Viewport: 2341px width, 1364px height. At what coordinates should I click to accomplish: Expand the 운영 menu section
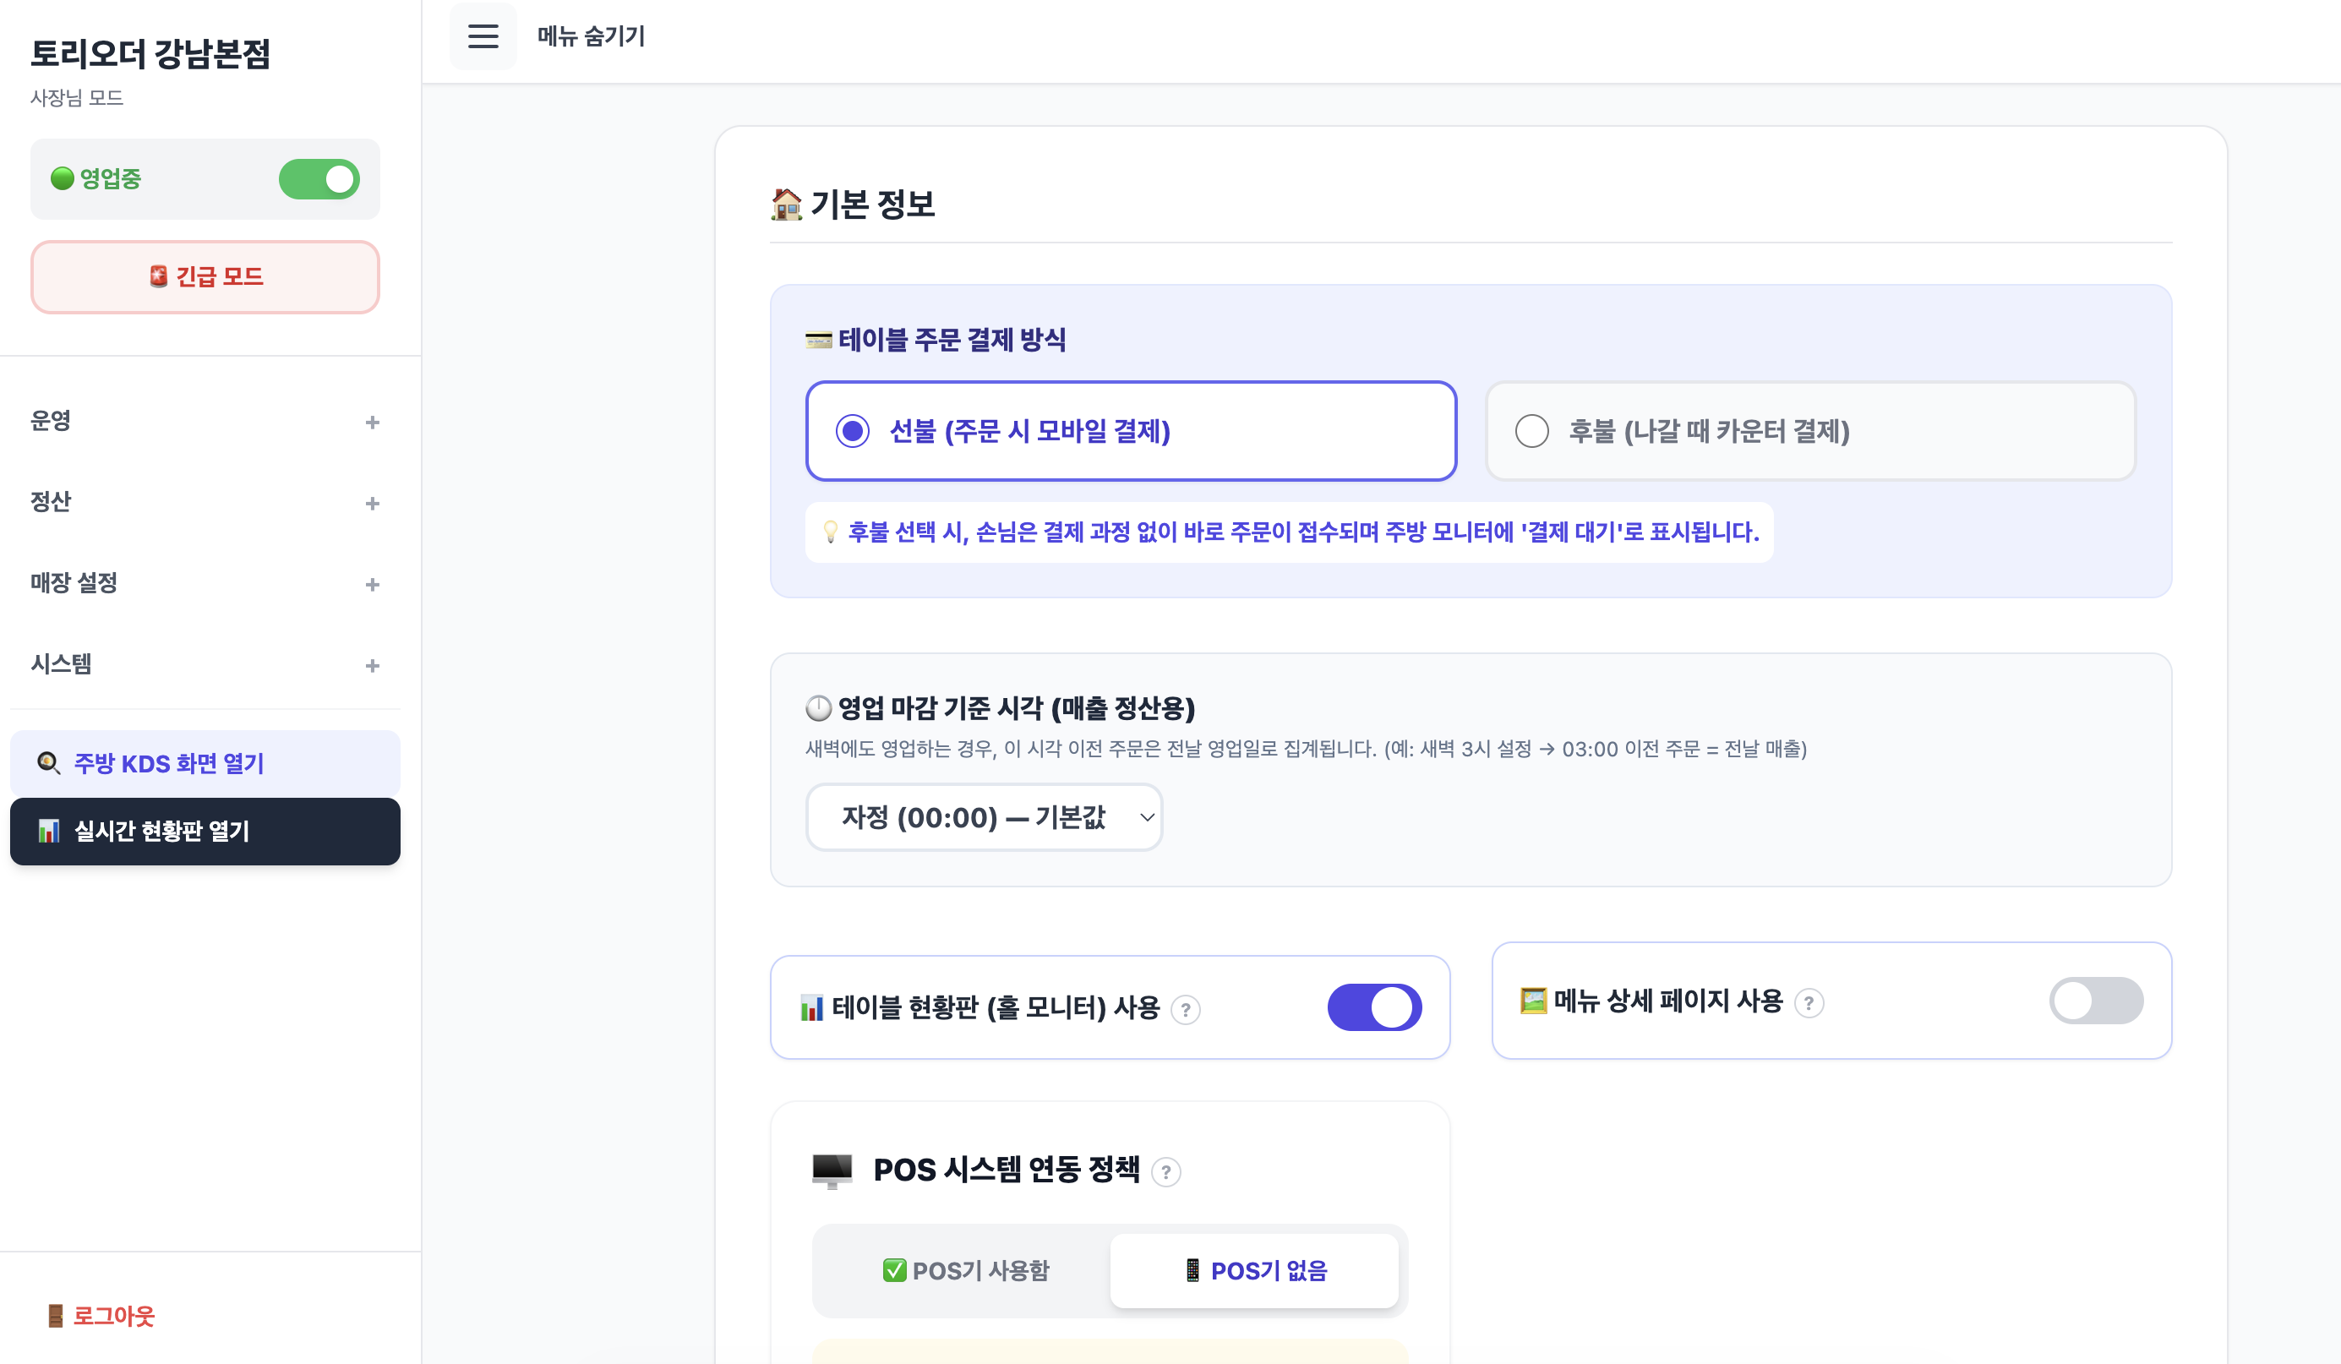point(205,422)
